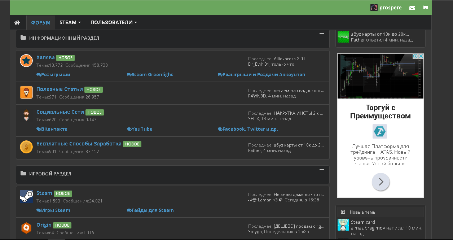Viewport: 453px width, 240px height.
Task: Click the folder icon beside Информационный раздел
Action: [x=23, y=38]
